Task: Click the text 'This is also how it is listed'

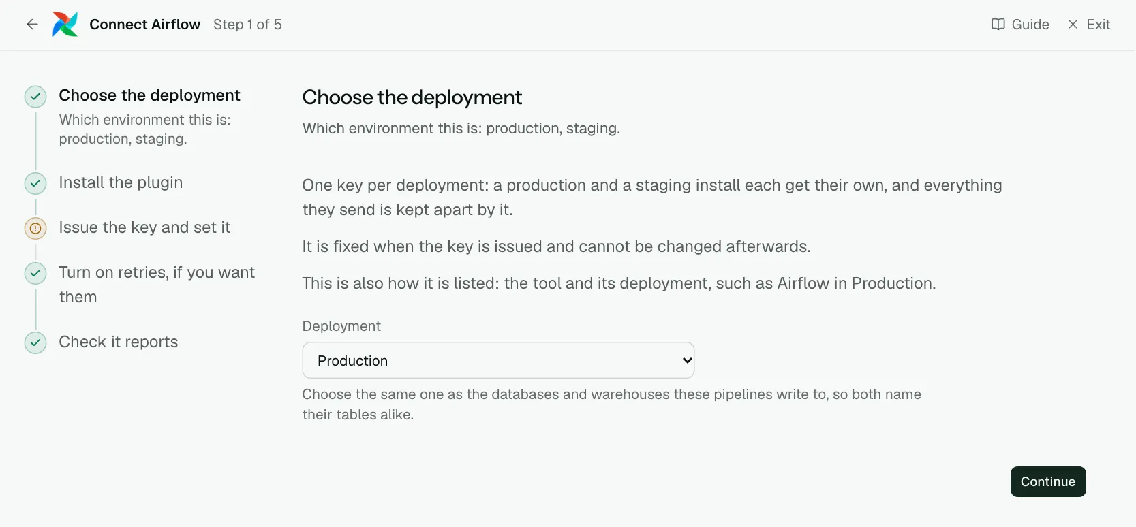Action: [400, 283]
